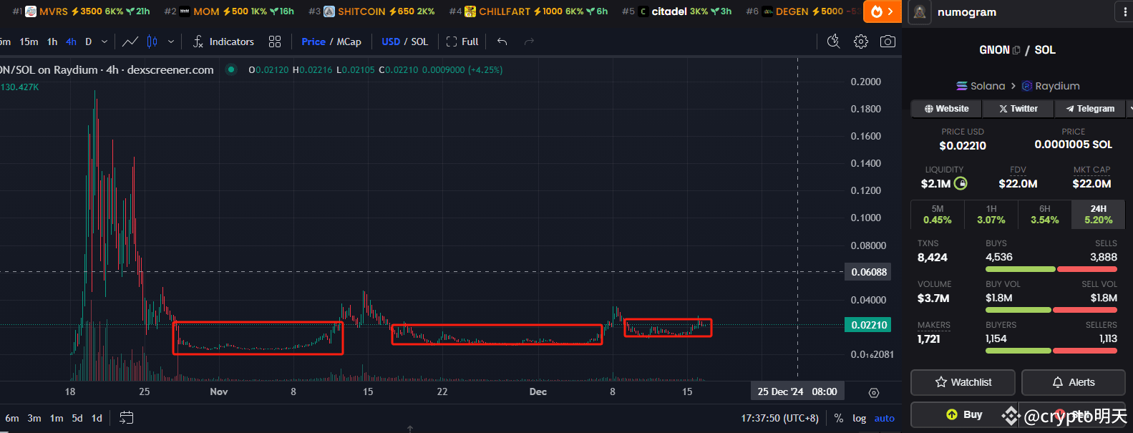Image resolution: width=1133 pixels, height=433 pixels.
Task: Open the Indicators menu
Action: (223, 42)
